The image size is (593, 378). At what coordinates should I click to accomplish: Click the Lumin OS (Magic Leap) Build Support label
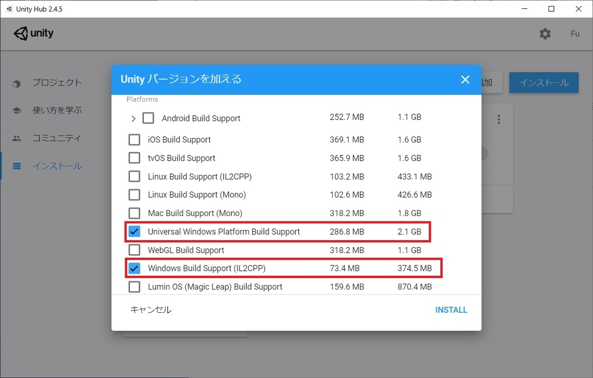click(215, 287)
